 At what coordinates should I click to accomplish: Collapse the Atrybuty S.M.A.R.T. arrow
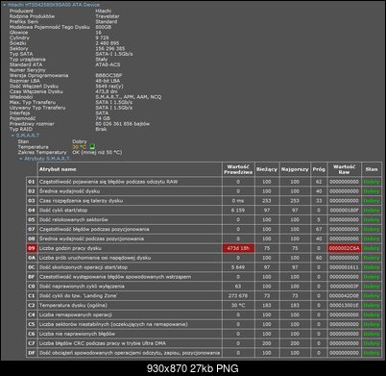coord(21,159)
